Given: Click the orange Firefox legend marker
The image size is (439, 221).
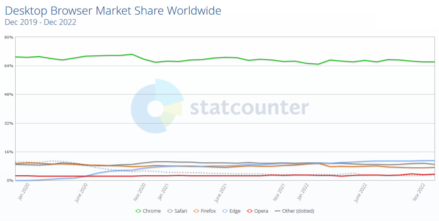Looking at the screenshot, I should coord(197,211).
